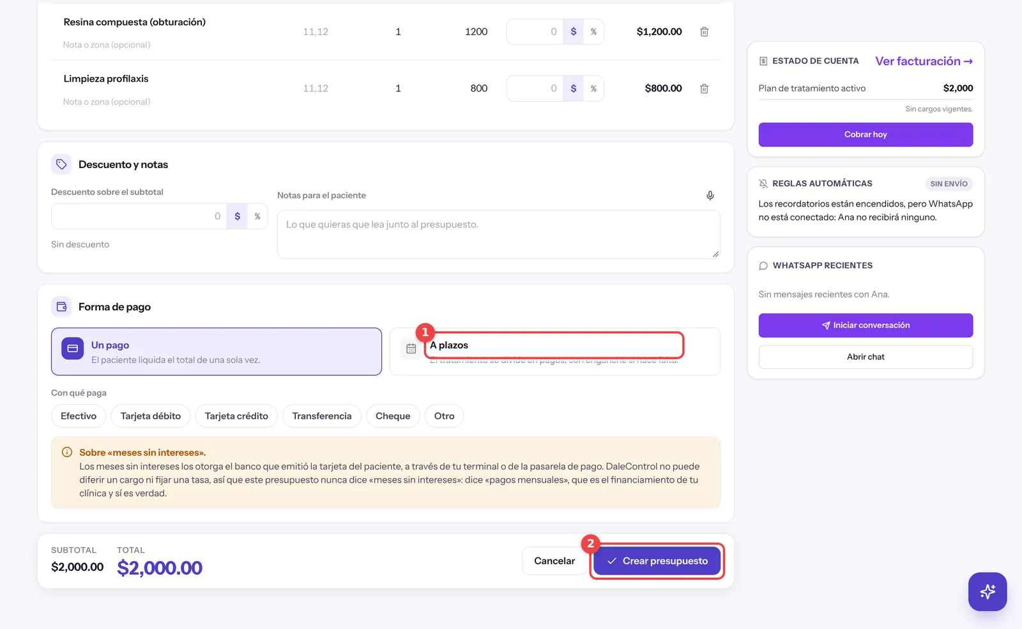The width and height of the screenshot is (1022, 629).
Task: Click the discount field for Limpieza profilaxis
Action: click(x=535, y=88)
